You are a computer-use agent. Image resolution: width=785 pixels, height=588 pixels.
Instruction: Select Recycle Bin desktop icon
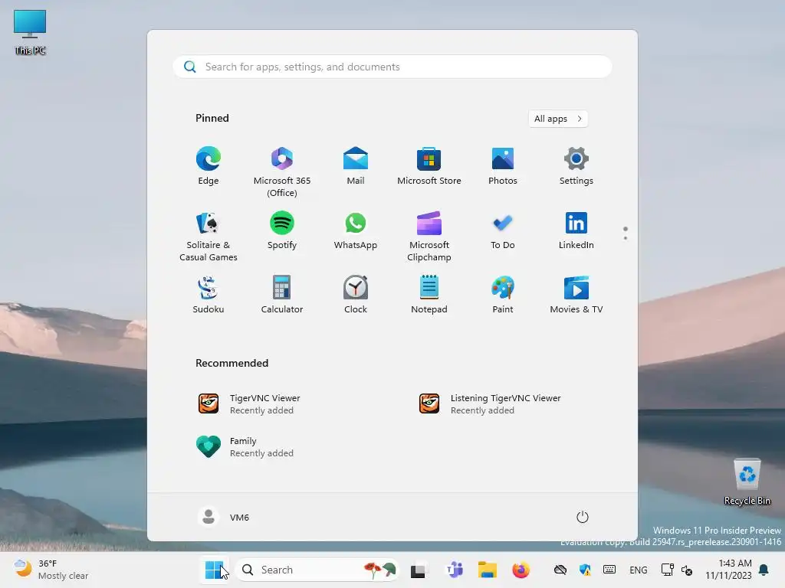[x=747, y=482]
